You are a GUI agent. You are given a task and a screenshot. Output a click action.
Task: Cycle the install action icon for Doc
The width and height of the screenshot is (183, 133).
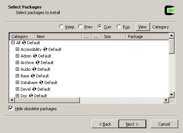tap(31, 95)
